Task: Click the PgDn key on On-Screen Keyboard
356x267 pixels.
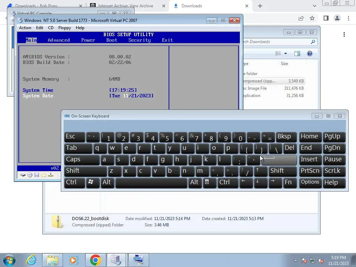Action: click(x=334, y=148)
